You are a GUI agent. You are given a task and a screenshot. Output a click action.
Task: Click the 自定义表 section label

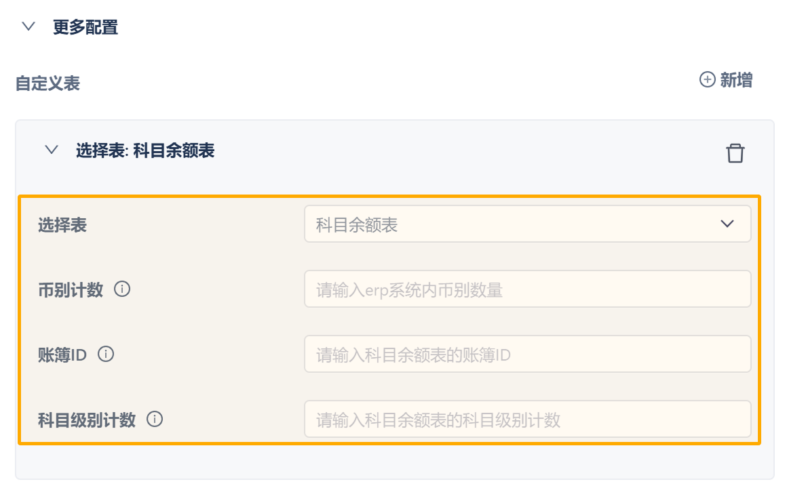[x=47, y=83]
